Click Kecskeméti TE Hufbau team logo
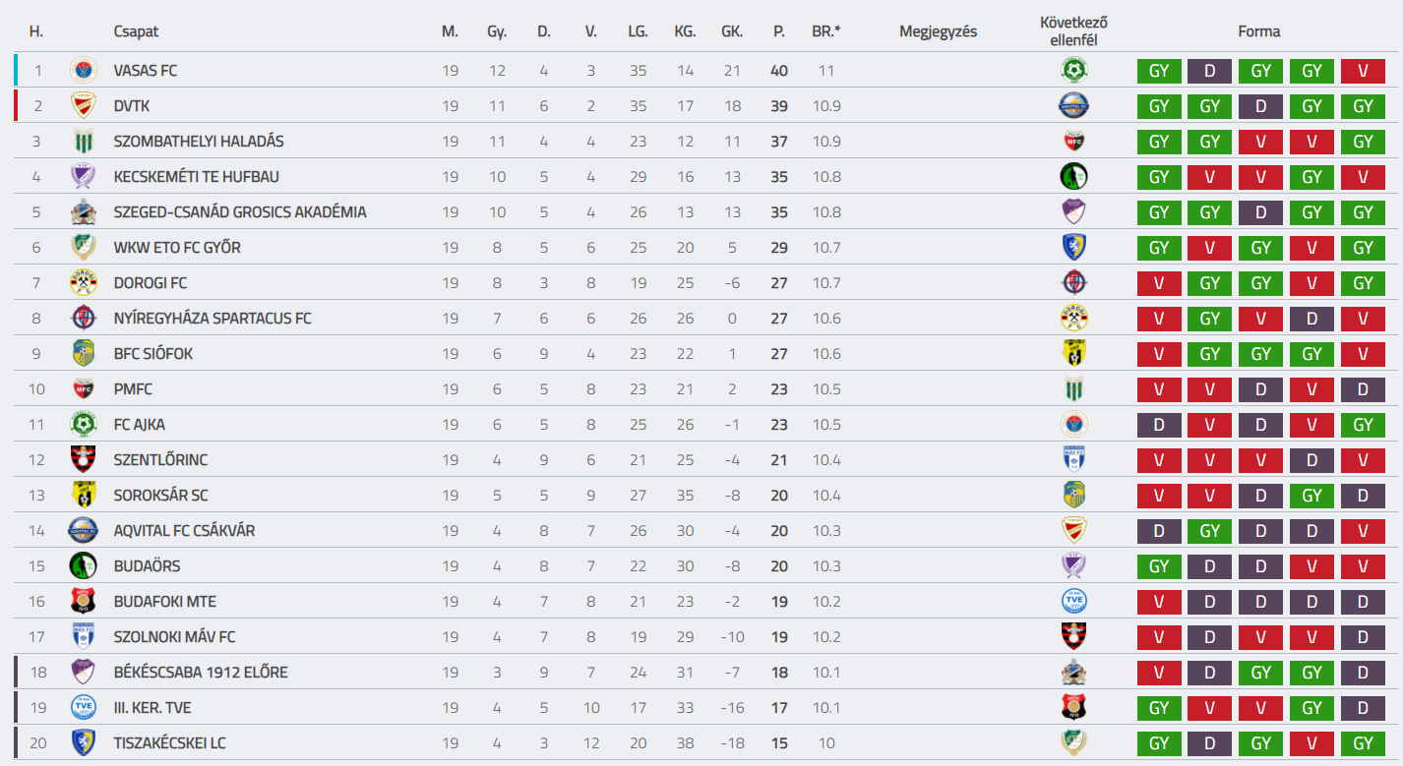1403x766 pixels. coord(84,176)
